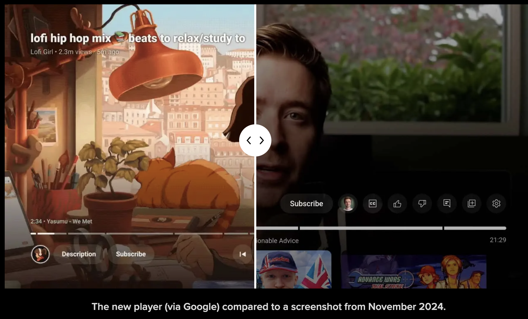Click the lofi hip hop mix title
528x319 pixels.
coord(138,39)
